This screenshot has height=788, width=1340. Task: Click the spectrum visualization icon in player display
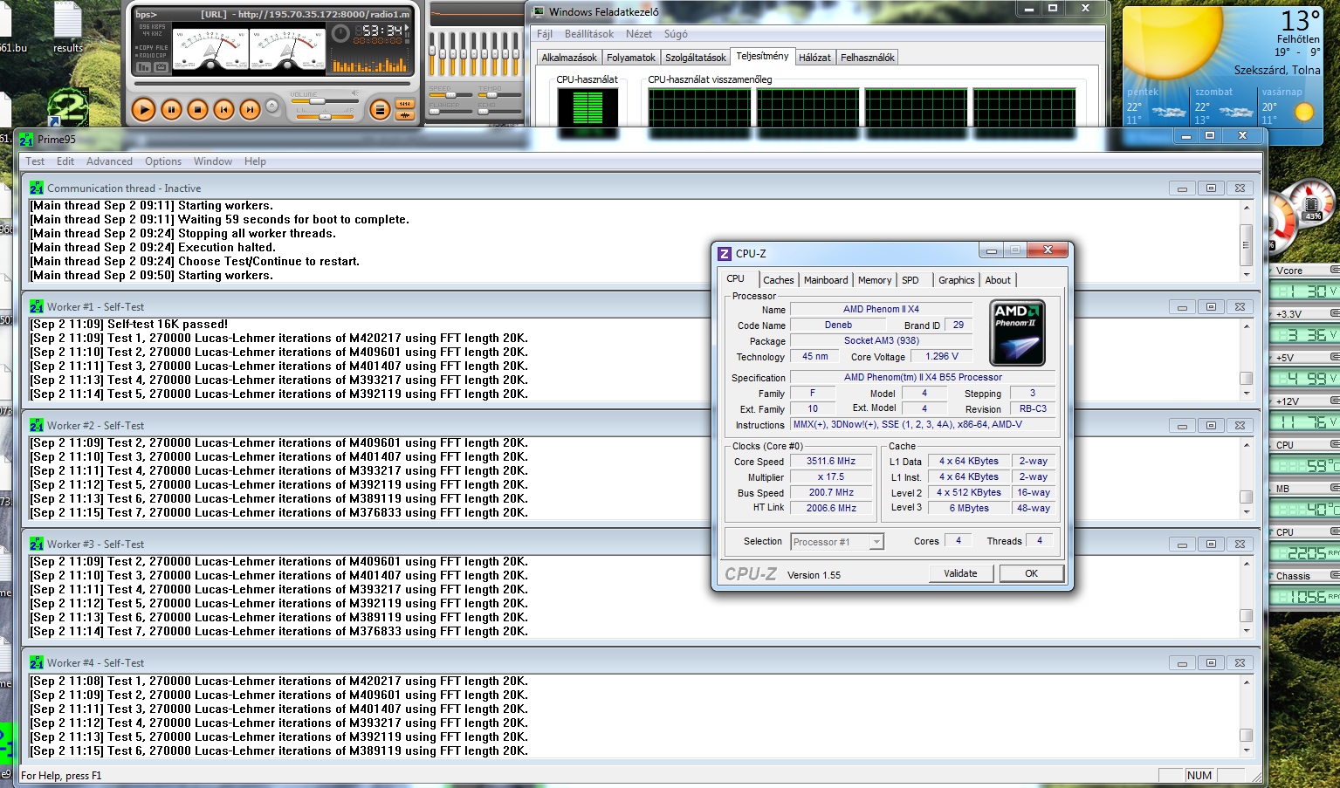(144, 66)
